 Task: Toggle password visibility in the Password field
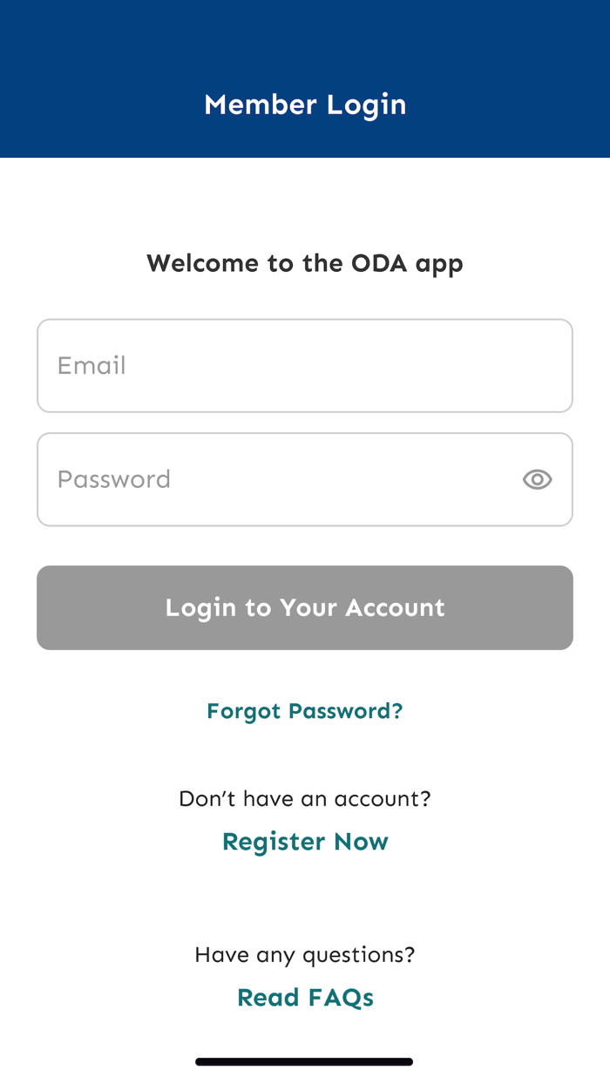(537, 479)
